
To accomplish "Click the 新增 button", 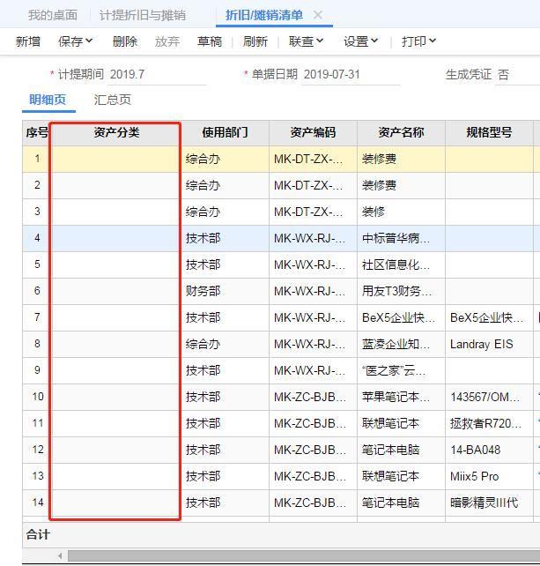I will point(28,41).
